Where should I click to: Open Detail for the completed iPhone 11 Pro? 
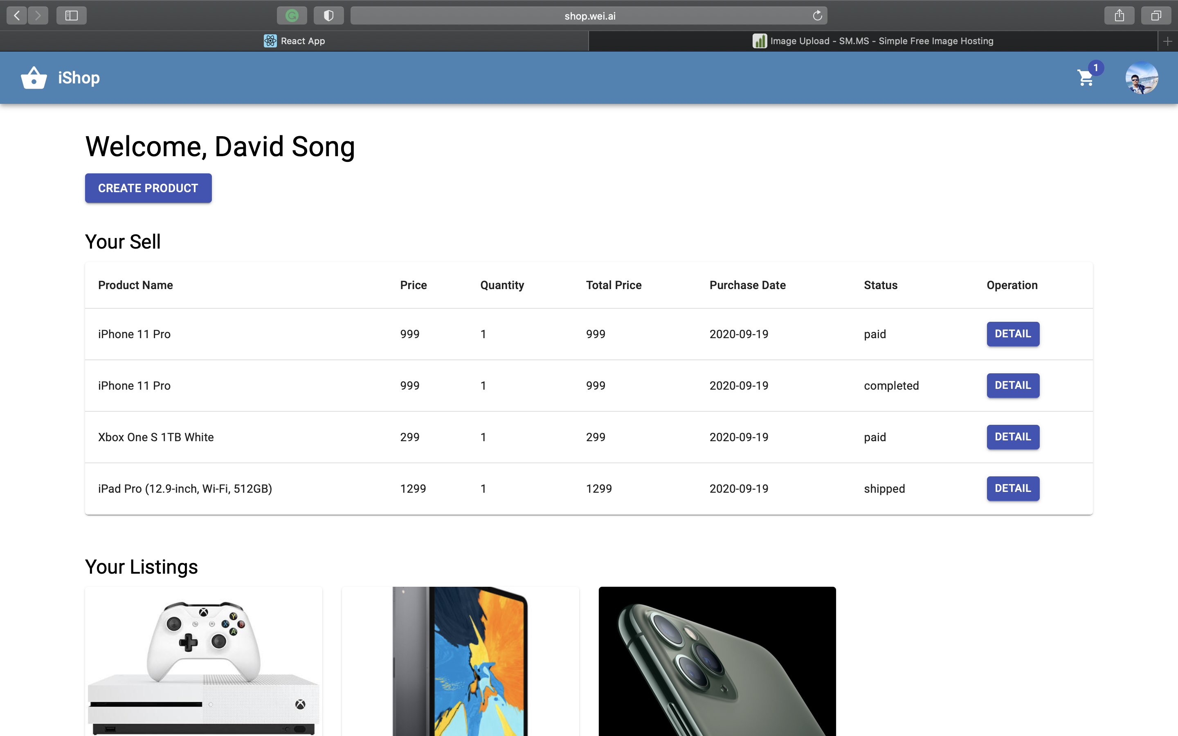tap(1013, 386)
